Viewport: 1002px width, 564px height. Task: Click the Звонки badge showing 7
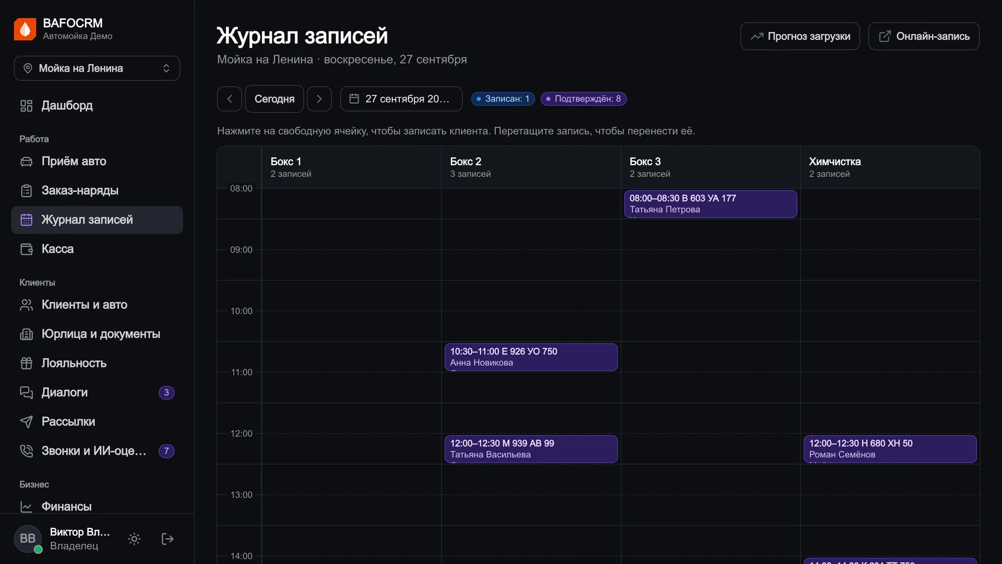166,451
